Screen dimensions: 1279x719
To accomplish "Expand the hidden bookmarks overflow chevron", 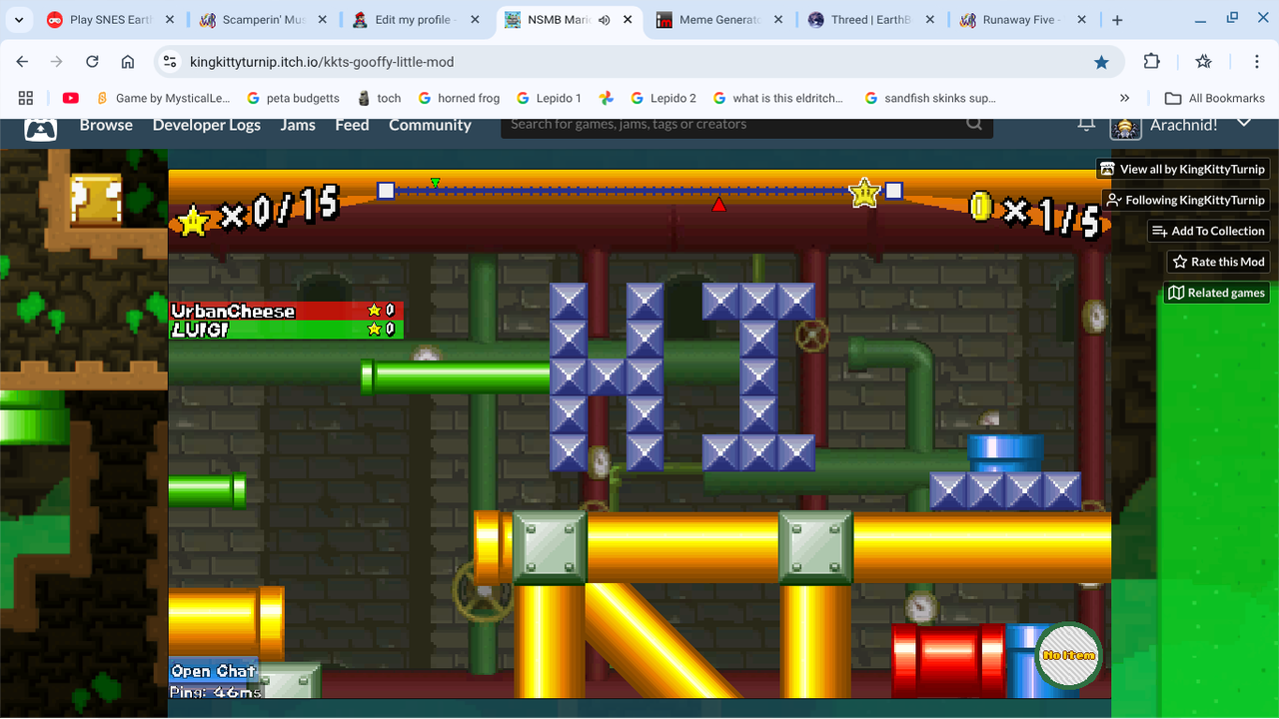I will point(1124,98).
